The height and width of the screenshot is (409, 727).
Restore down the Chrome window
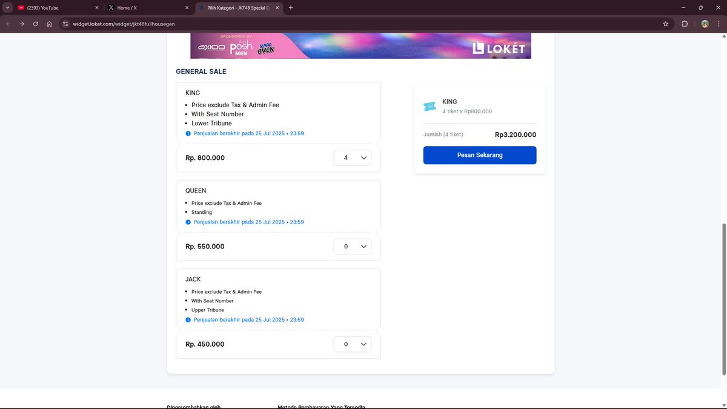tap(701, 8)
